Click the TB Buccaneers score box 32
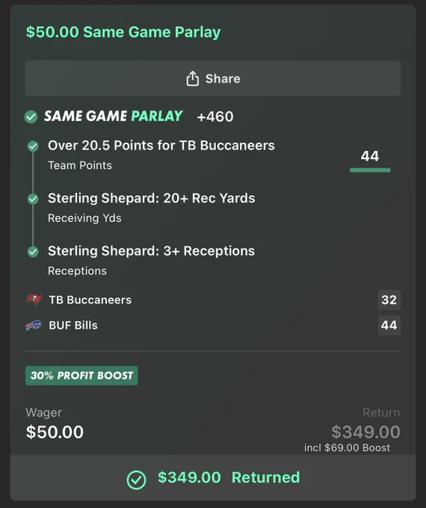 click(x=389, y=300)
